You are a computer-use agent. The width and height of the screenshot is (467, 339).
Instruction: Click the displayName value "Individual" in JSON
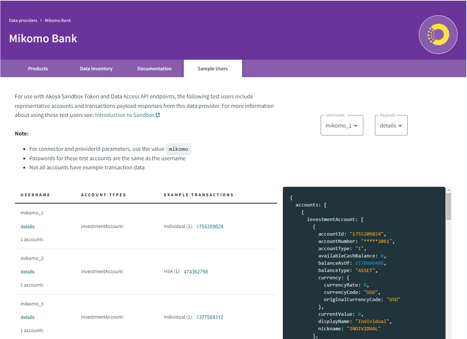[372, 321]
